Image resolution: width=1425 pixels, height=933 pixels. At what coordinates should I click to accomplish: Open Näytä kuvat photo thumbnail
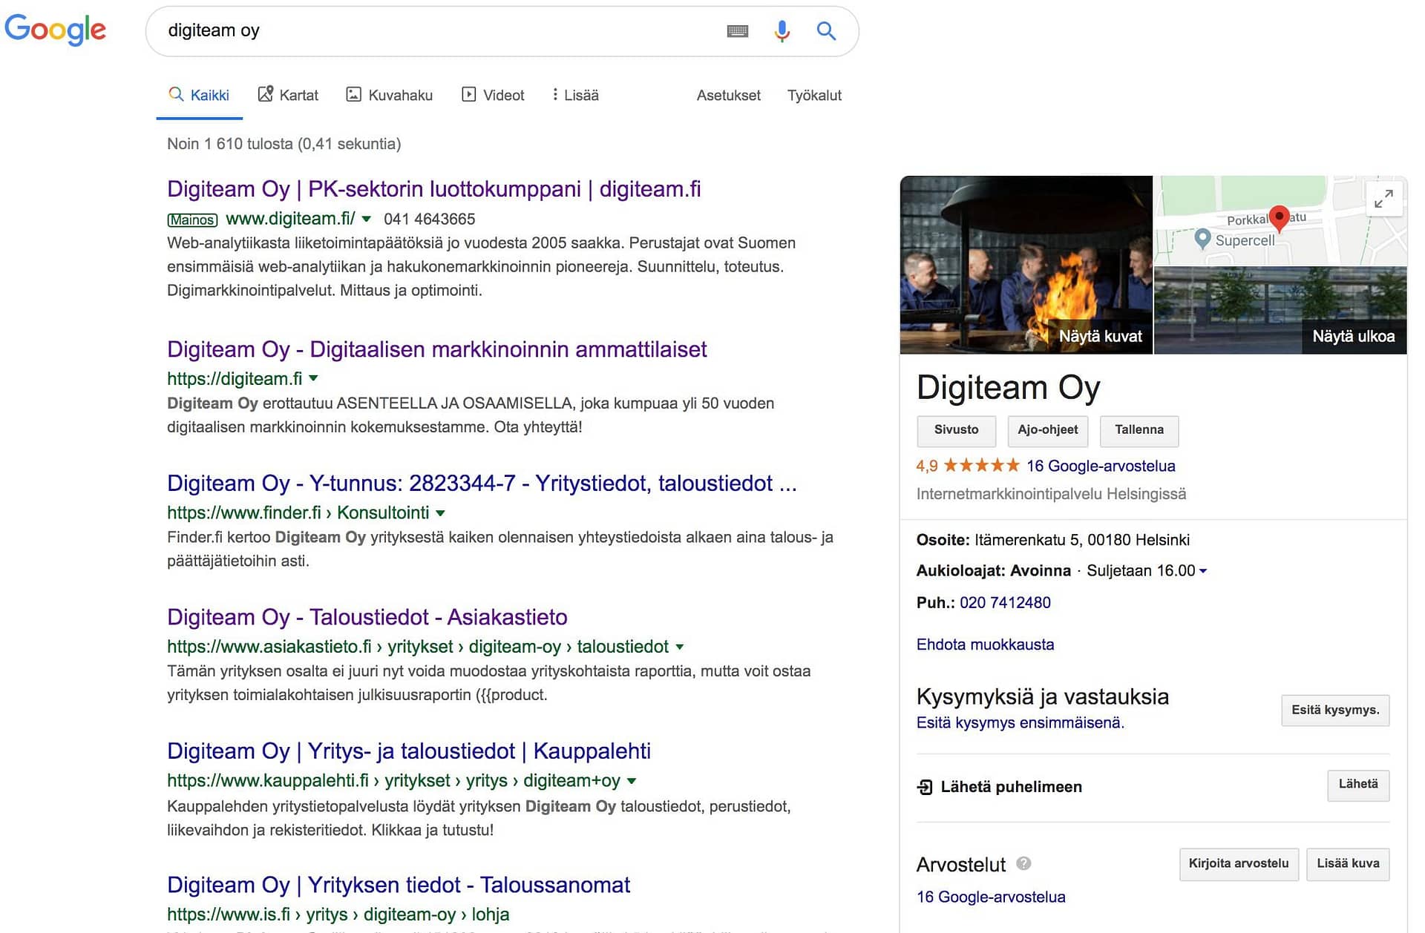click(x=1026, y=265)
